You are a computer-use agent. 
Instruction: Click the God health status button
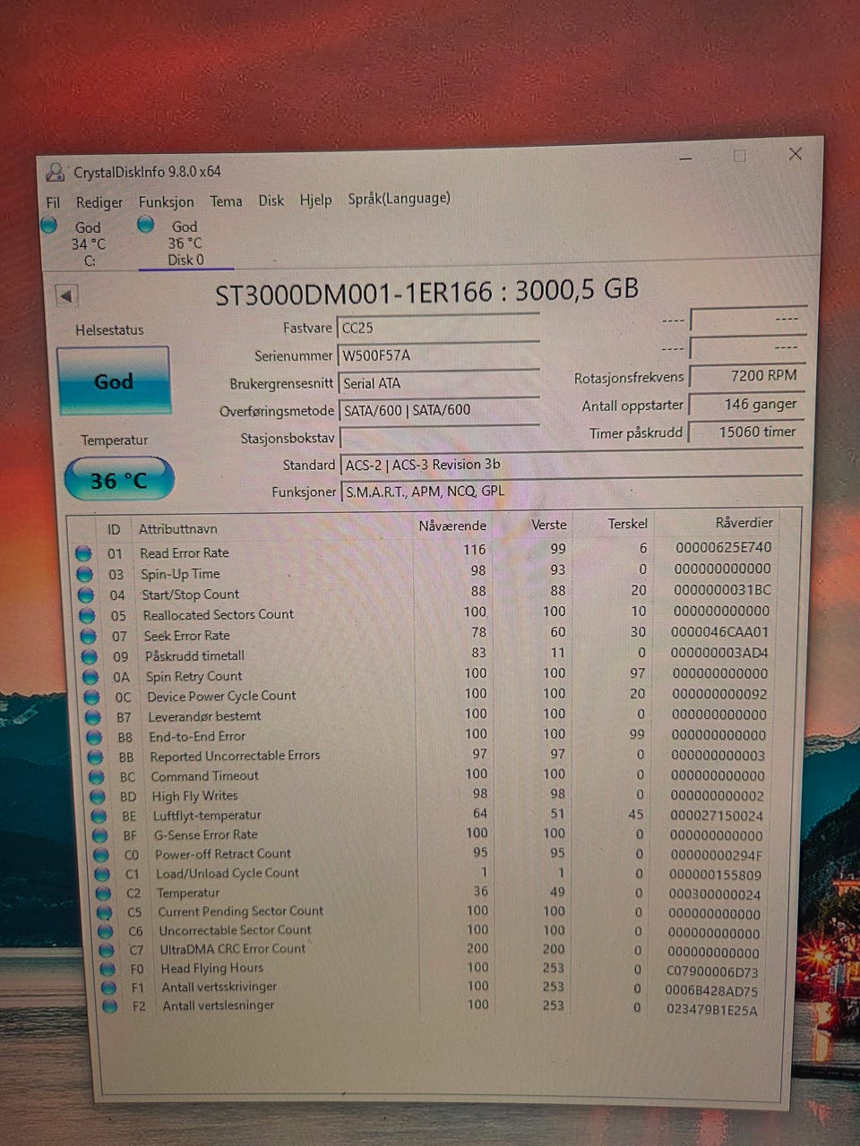114,381
